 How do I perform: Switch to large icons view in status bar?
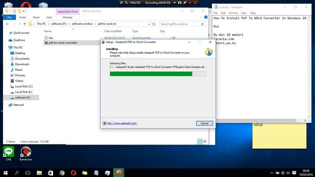[x=205, y=142]
